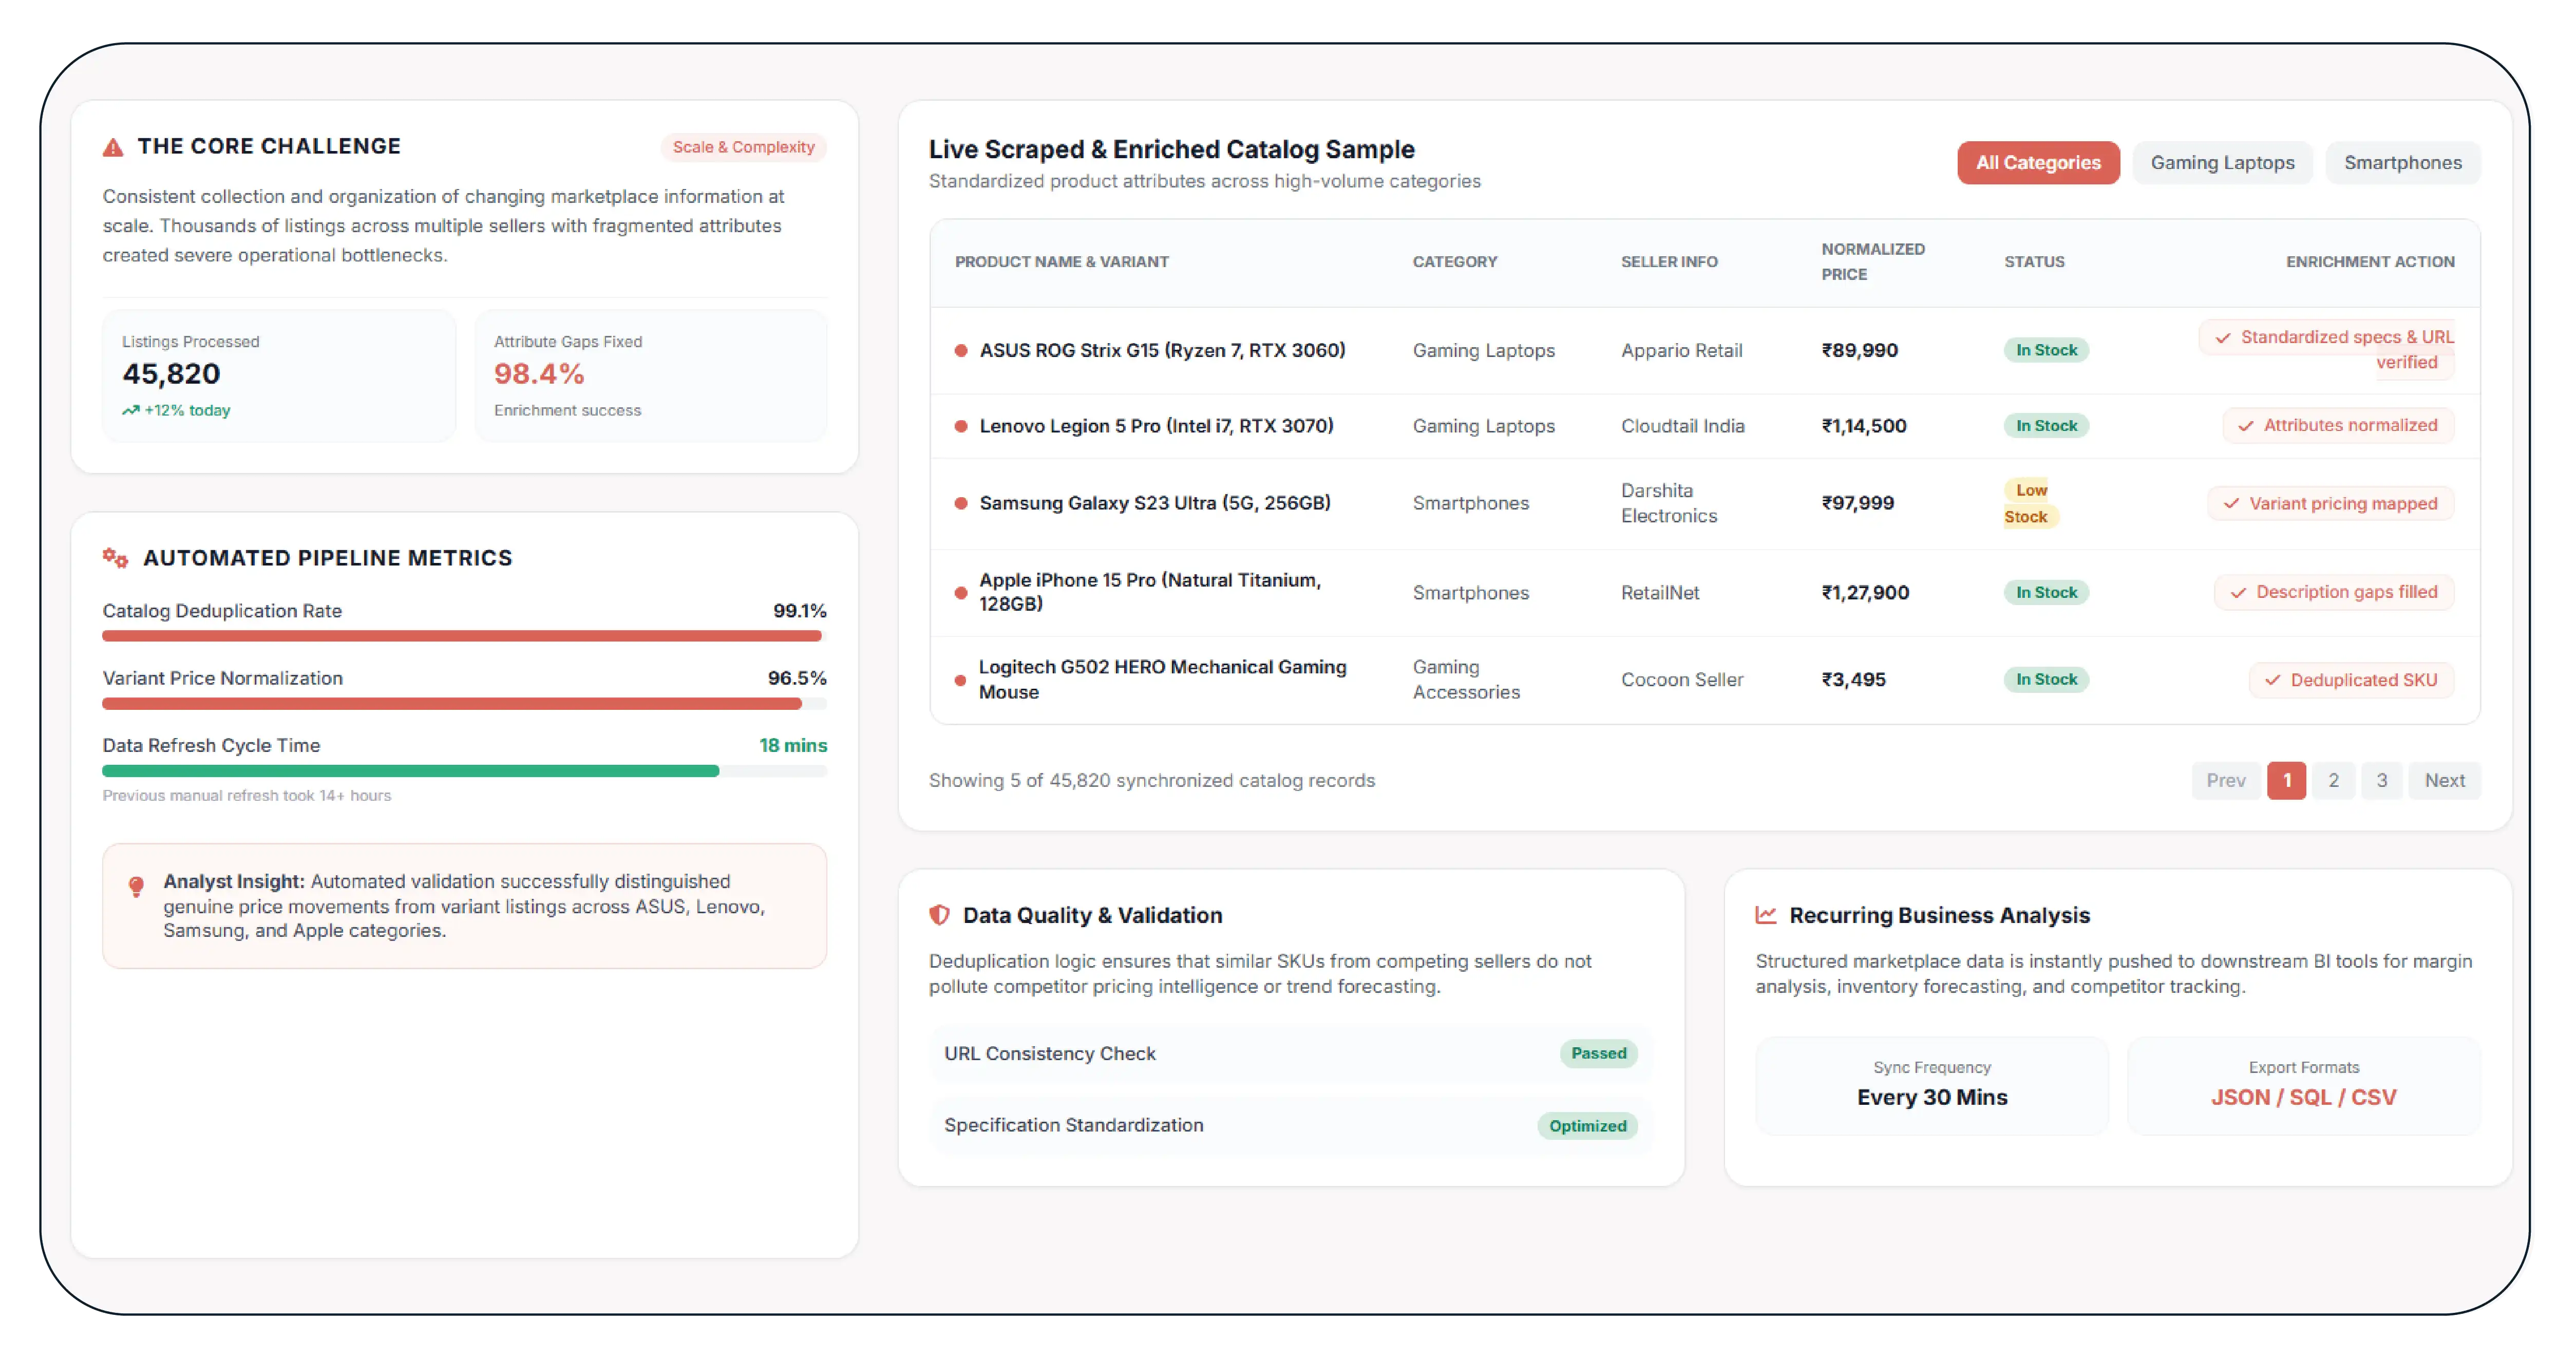The image size is (2576, 1357).
Task: Click the red dot before Apple iPhone 15 Pro
Action: pos(960,592)
